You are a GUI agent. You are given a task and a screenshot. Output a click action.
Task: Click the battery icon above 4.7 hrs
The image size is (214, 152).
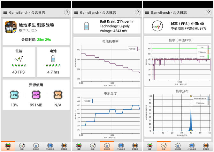coord(53,59)
